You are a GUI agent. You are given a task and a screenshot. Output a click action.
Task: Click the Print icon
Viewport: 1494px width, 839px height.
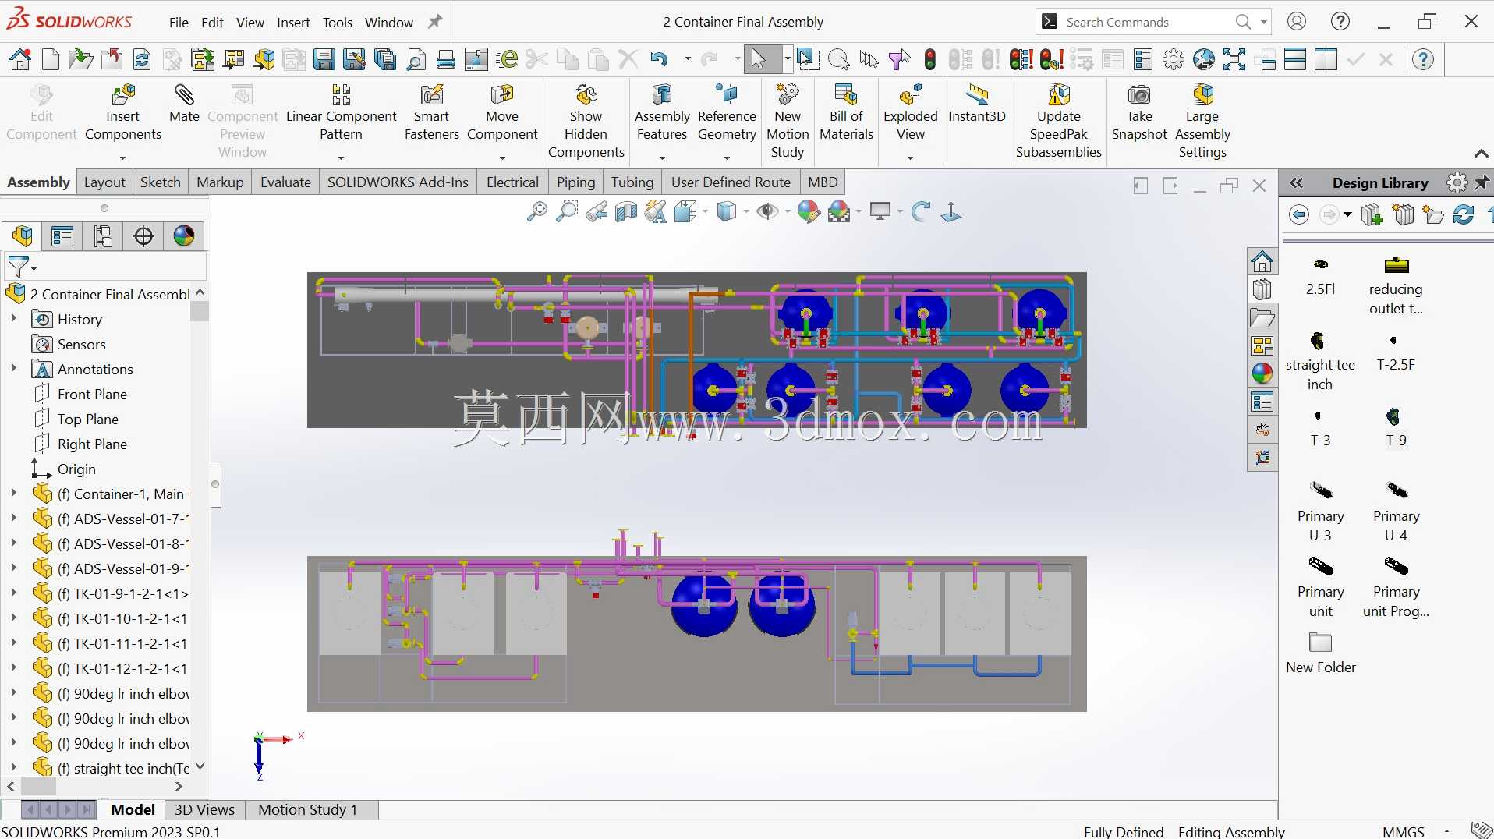pos(446,59)
